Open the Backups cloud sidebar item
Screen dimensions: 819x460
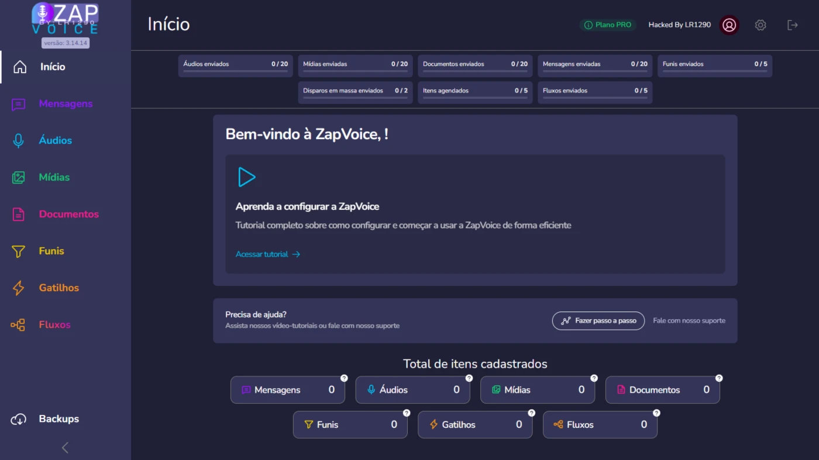(58, 419)
